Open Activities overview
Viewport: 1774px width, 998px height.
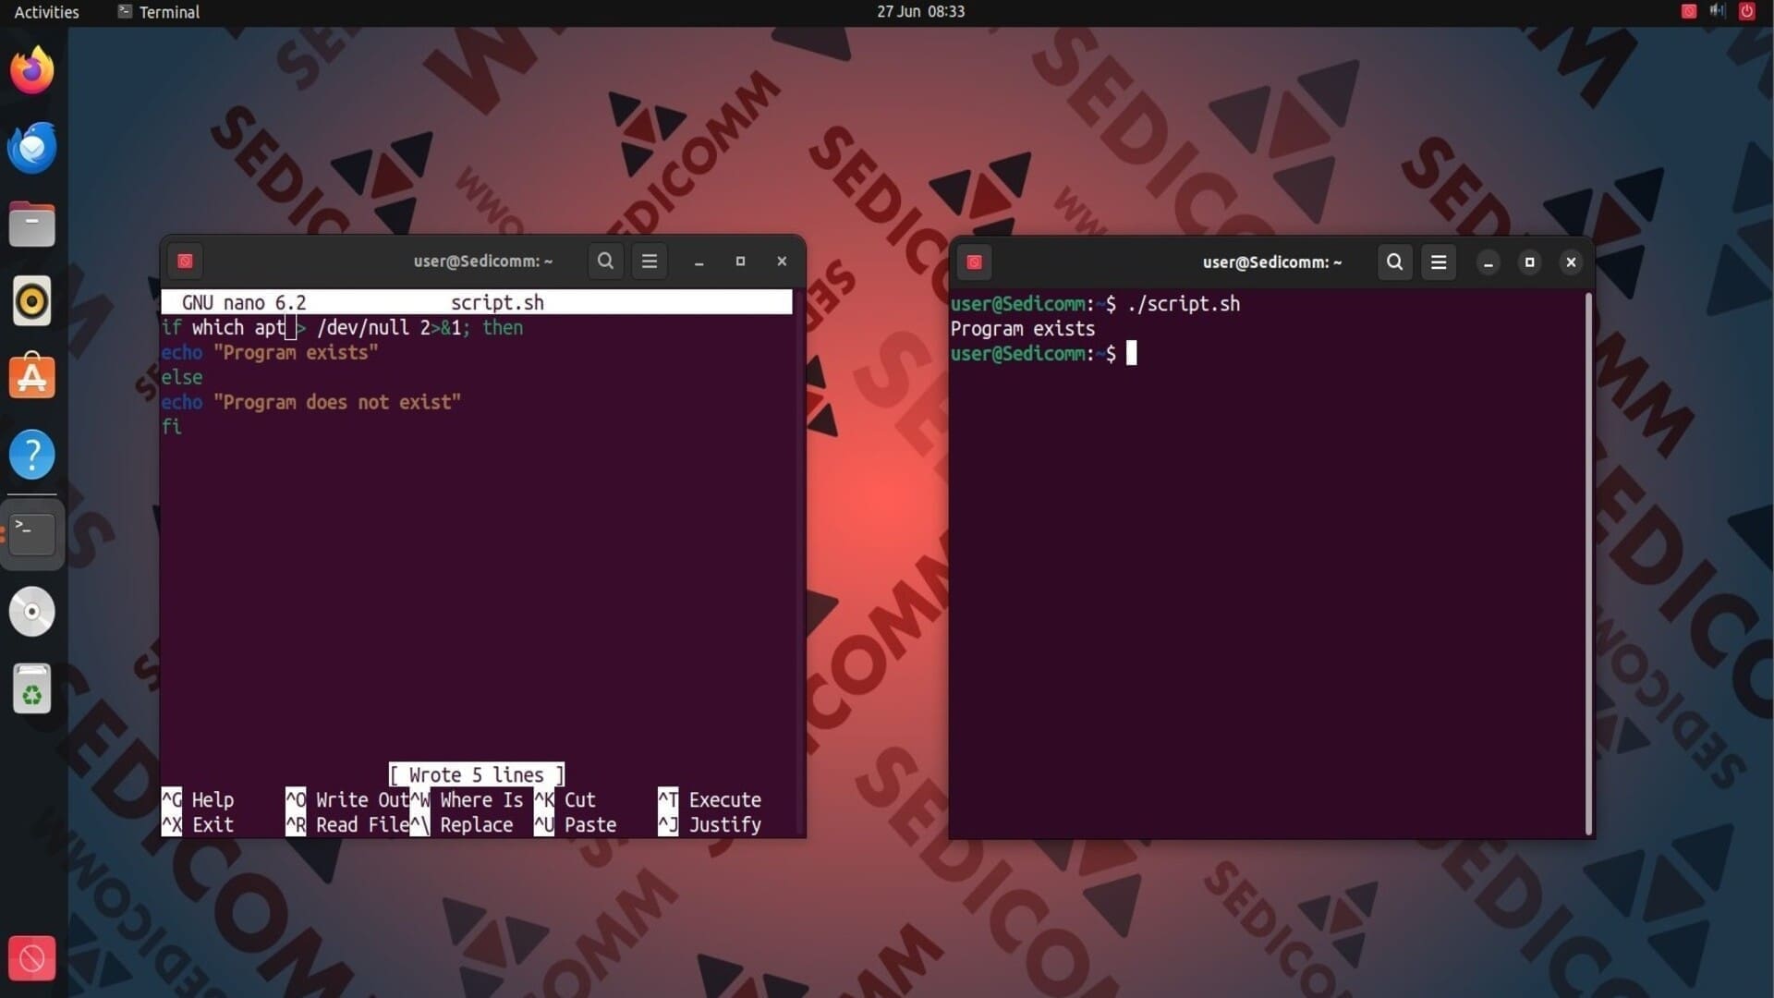coord(46,12)
